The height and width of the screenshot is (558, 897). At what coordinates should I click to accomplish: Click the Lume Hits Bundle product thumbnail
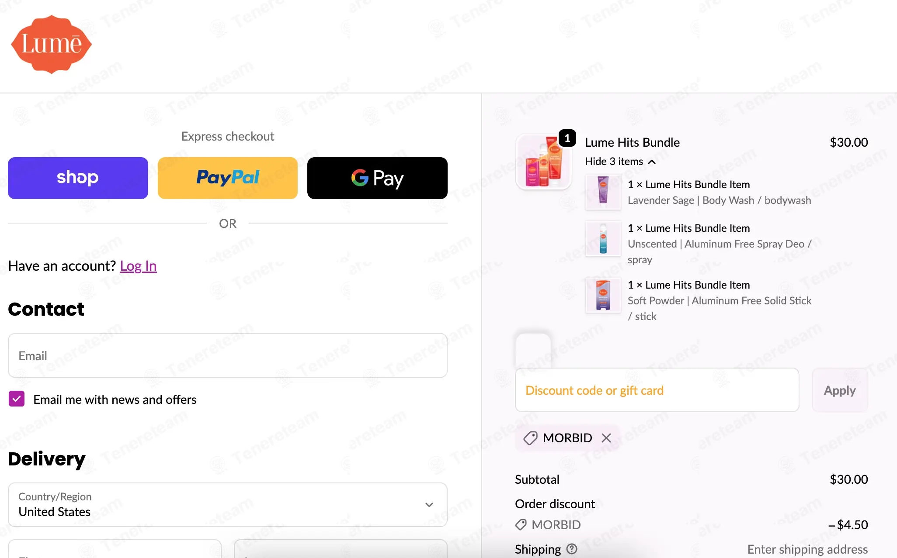pyautogui.click(x=544, y=162)
